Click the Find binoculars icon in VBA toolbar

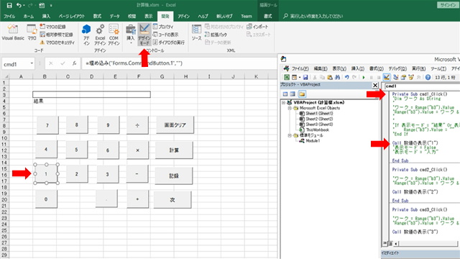point(337,77)
